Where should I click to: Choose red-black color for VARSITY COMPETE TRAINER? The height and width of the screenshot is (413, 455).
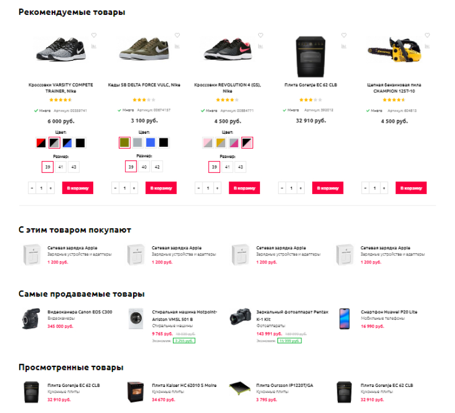[41, 143]
